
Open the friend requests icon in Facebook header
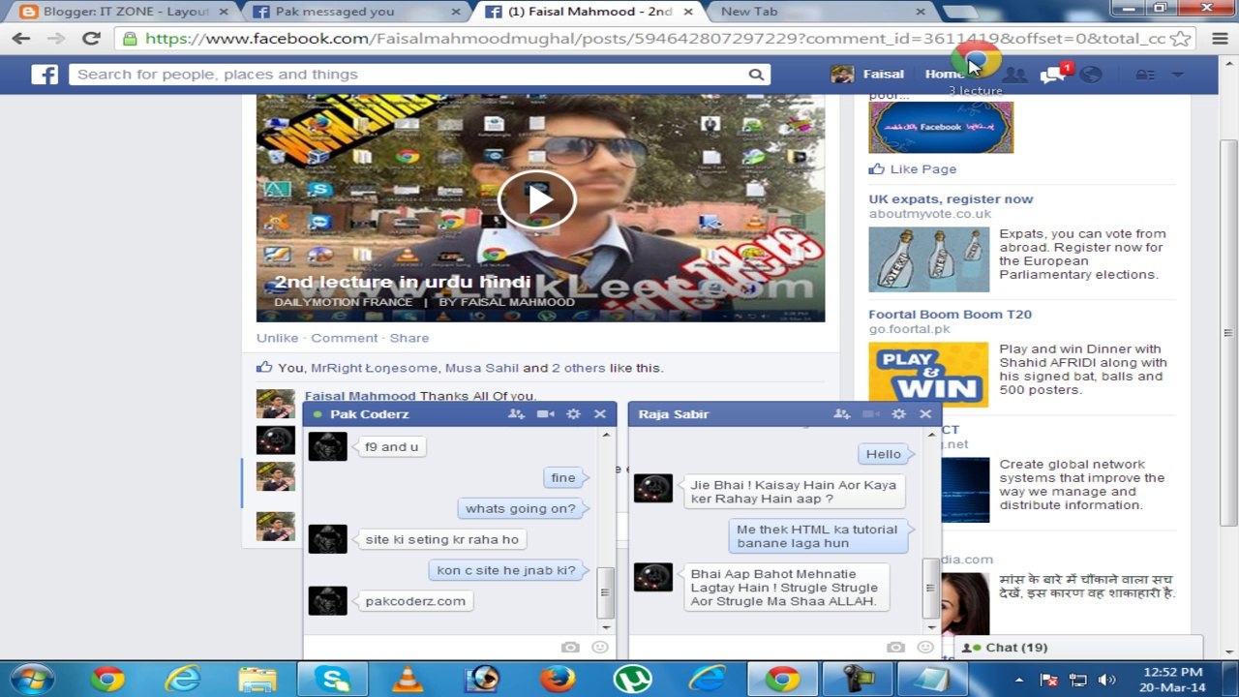(x=1014, y=75)
